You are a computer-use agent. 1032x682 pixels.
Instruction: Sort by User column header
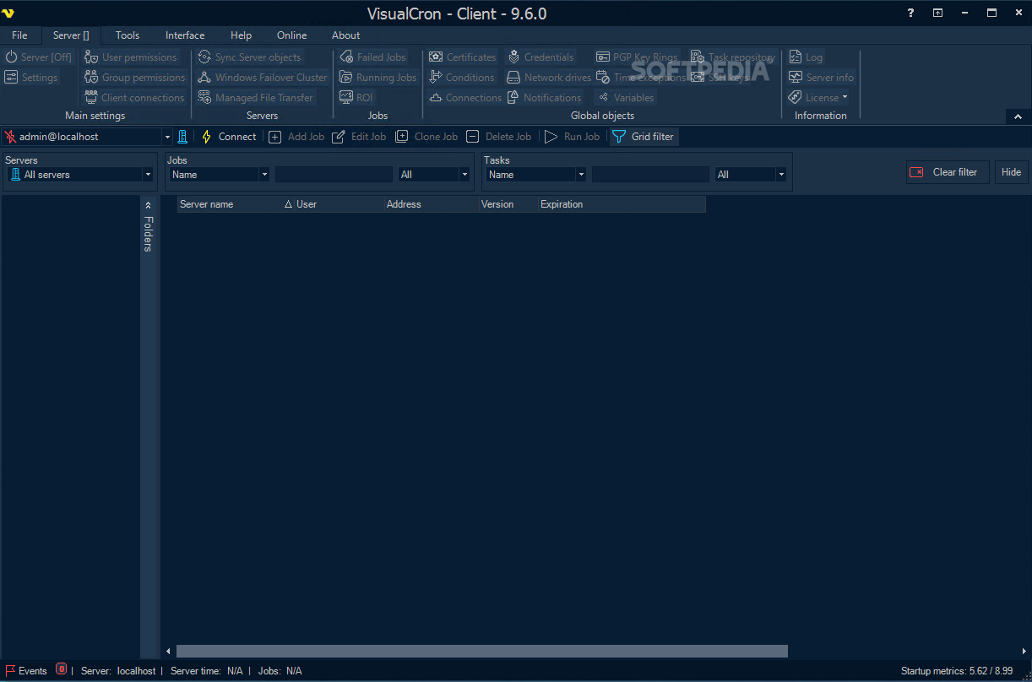[339, 204]
